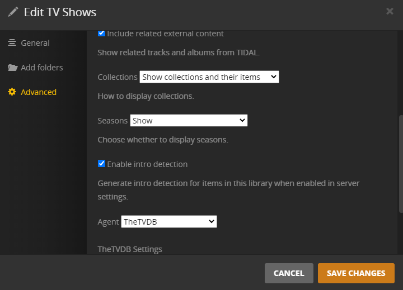Click the Advanced gear icon
The height and width of the screenshot is (290, 403).
coord(12,92)
